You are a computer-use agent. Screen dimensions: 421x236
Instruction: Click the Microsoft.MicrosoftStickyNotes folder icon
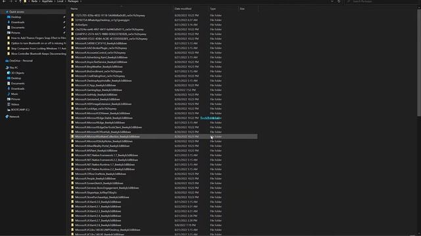click(72, 142)
